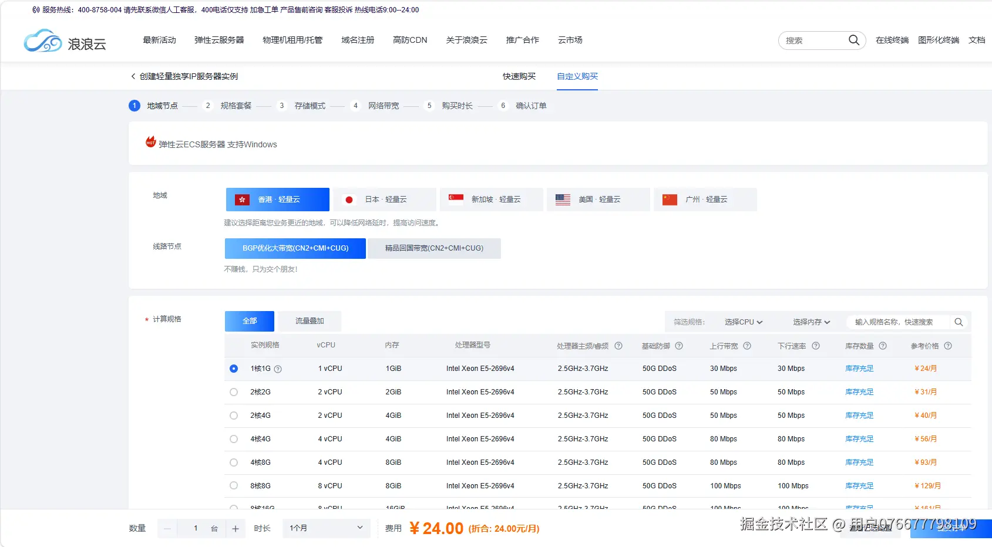Select the 2核4G instance radio button
This screenshot has height=547, width=992.
coord(234,416)
